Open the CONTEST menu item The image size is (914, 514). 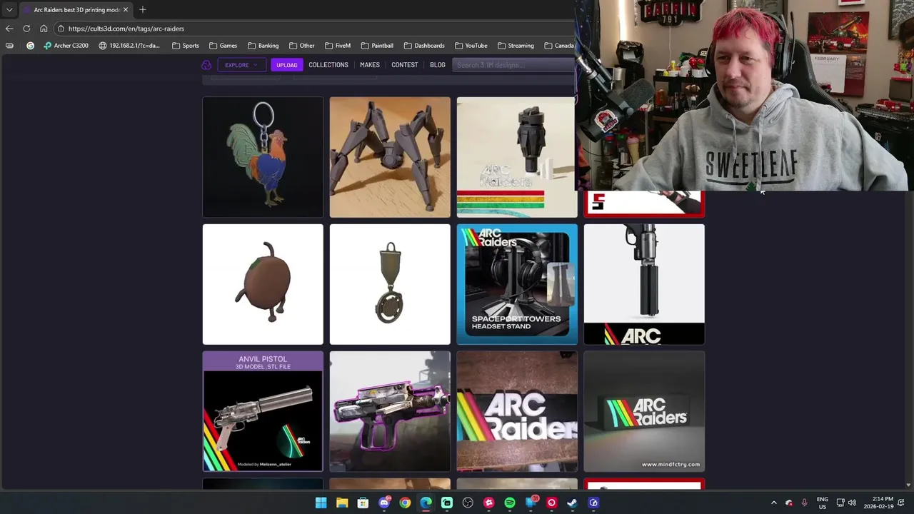click(x=405, y=65)
